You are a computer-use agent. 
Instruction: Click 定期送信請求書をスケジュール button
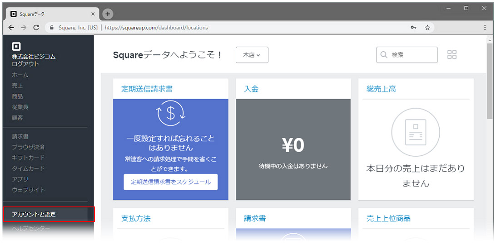point(170,182)
